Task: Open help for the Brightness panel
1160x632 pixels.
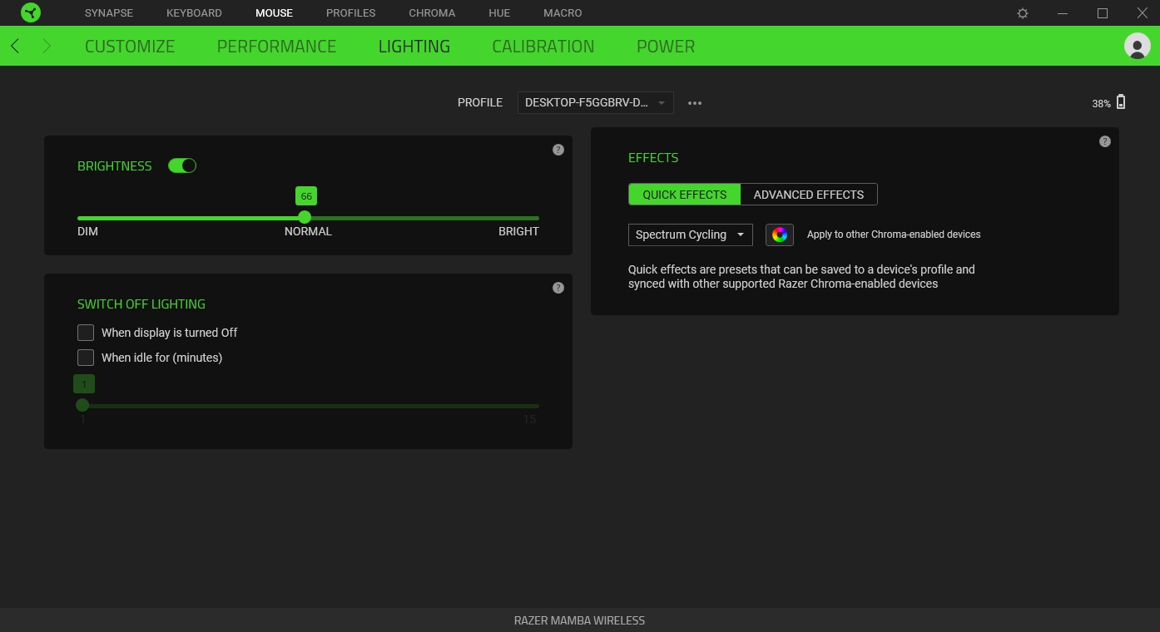Action: 558,150
